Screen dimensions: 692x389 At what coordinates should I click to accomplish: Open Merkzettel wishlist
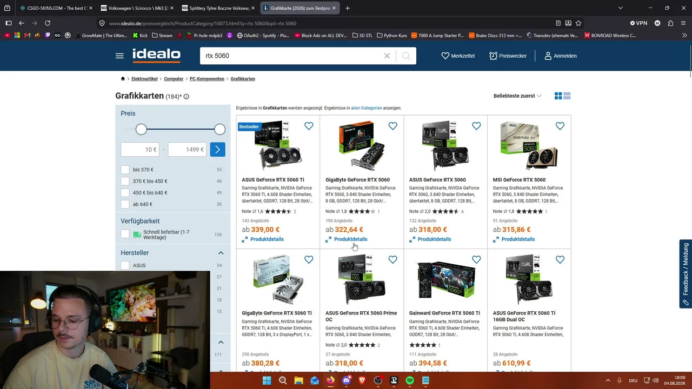(x=458, y=56)
